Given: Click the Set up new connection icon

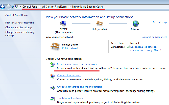Looking at the screenshot, I should [x=52, y=65].
